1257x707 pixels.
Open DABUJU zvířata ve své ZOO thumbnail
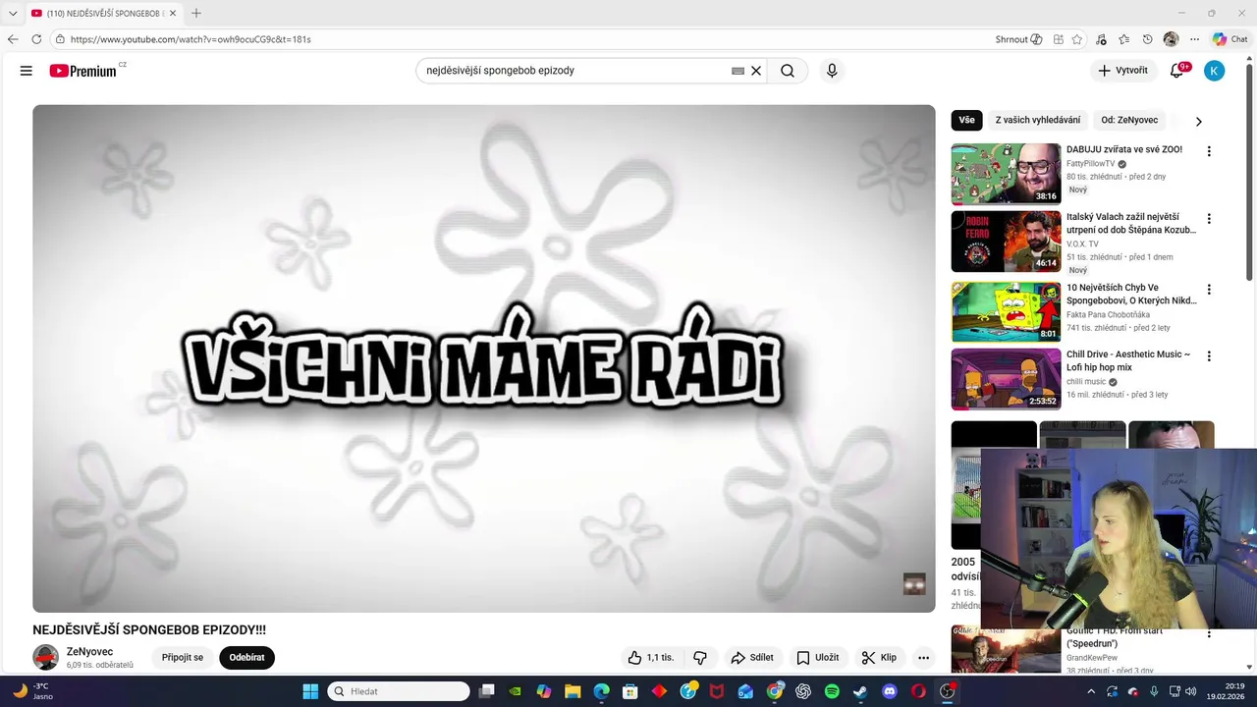1006,174
